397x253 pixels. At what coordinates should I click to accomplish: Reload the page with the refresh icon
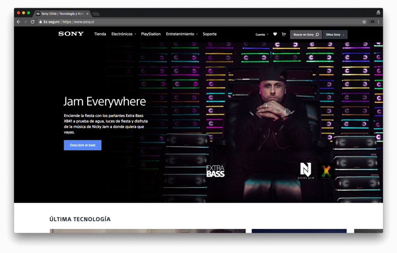tap(32, 22)
